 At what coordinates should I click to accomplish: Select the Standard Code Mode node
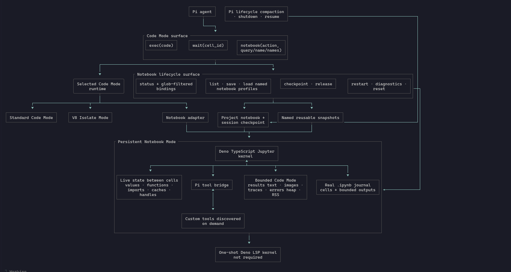[31, 117]
